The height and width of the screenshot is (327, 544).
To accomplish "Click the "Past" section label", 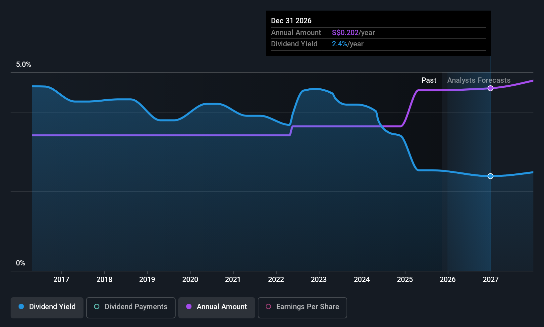I will coord(429,80).
